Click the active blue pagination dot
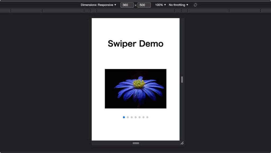Viewport: 271px width, 153px height. pos(124,117)
